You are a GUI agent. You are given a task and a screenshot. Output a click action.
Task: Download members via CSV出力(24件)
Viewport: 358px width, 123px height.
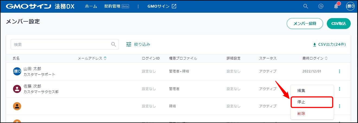pos(329,44)
